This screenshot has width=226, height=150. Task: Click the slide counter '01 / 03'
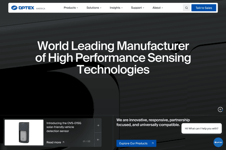point(87,141)
